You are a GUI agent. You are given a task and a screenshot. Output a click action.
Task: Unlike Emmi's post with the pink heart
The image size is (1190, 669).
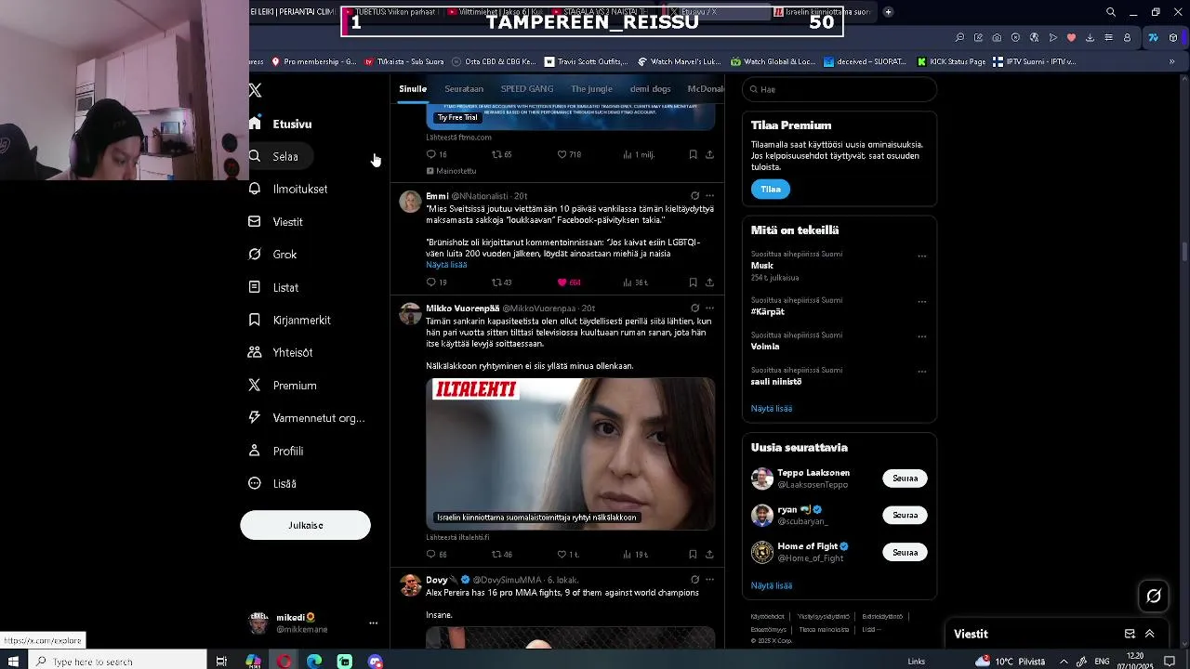coord(569,282)
